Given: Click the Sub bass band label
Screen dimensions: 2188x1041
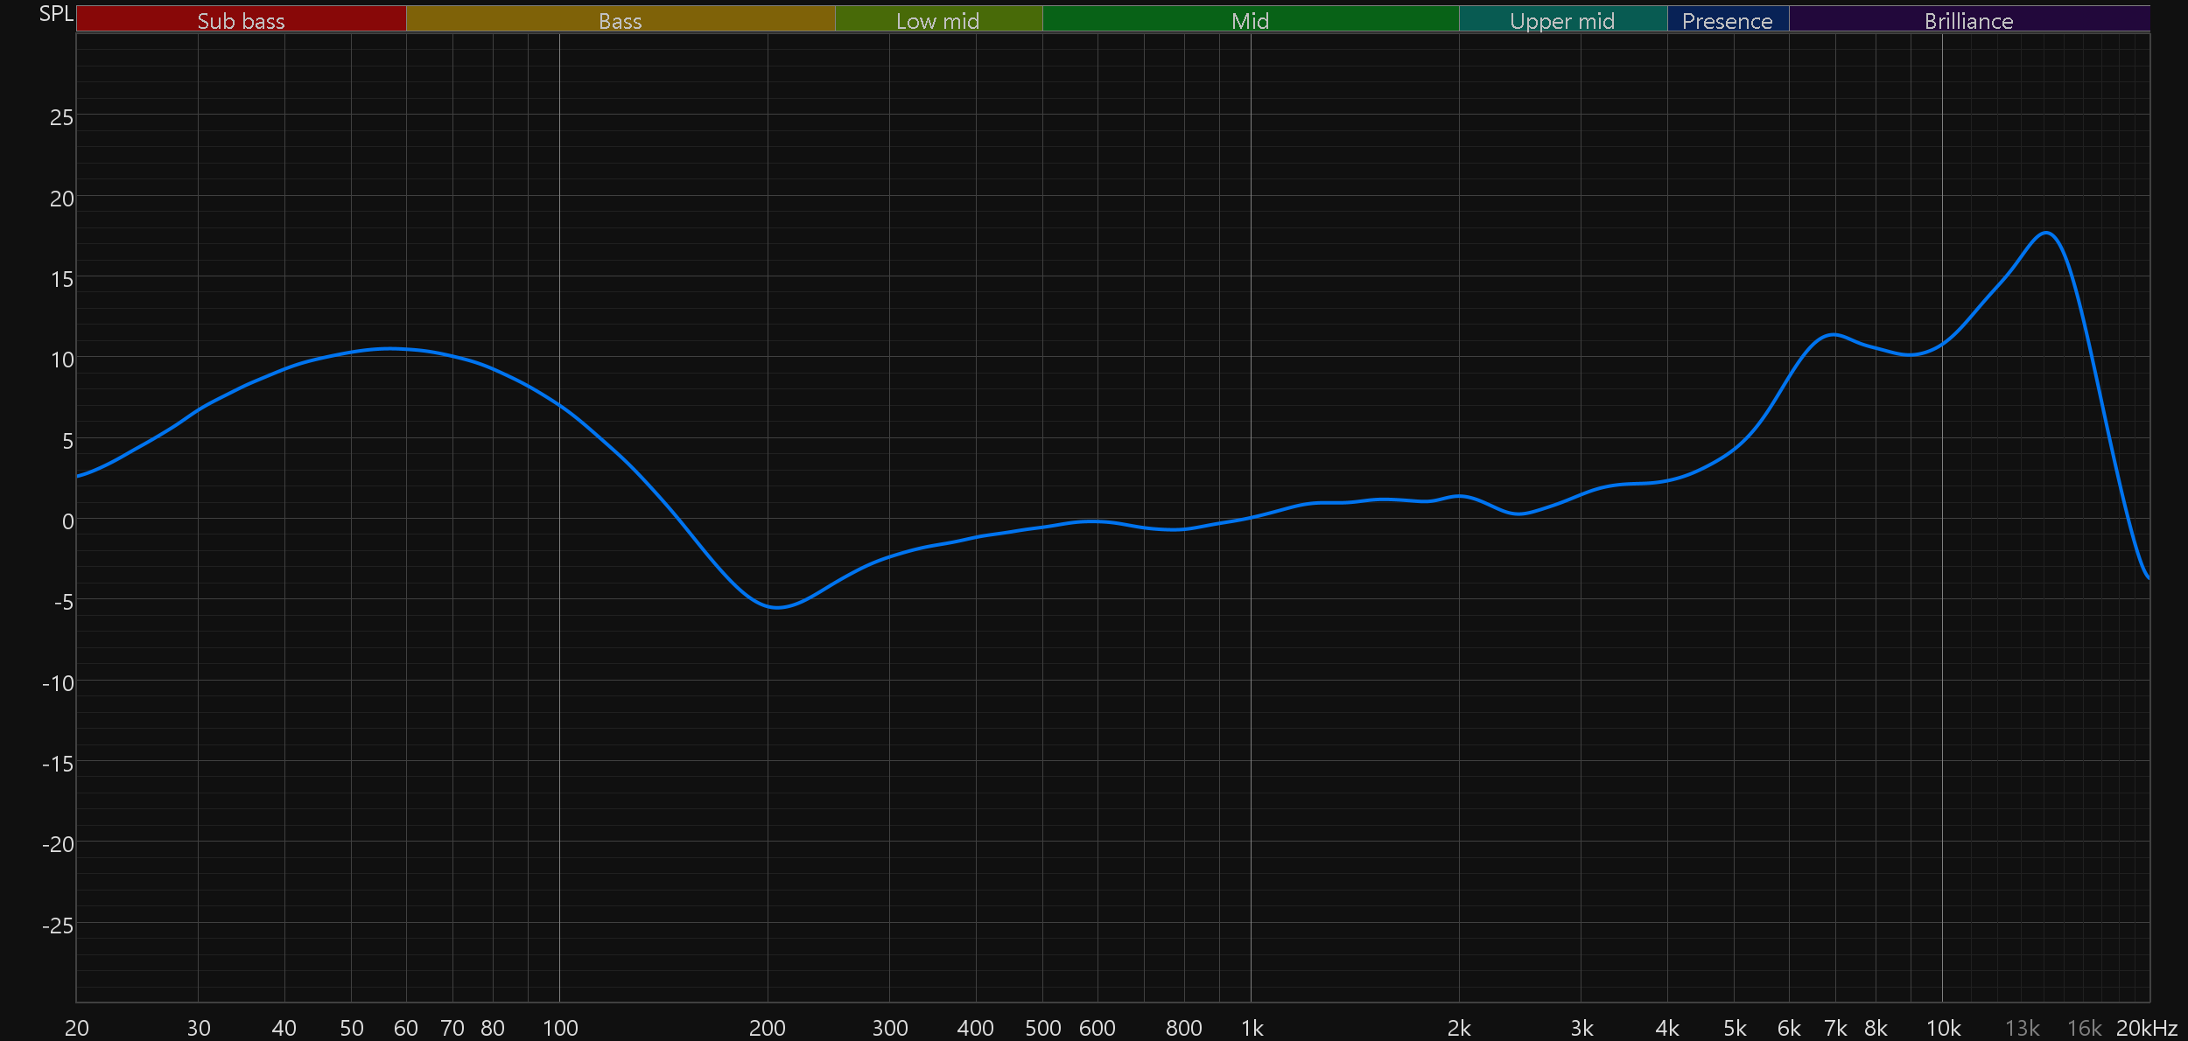Looking at the screenshot, I should (x=241, y=20).
